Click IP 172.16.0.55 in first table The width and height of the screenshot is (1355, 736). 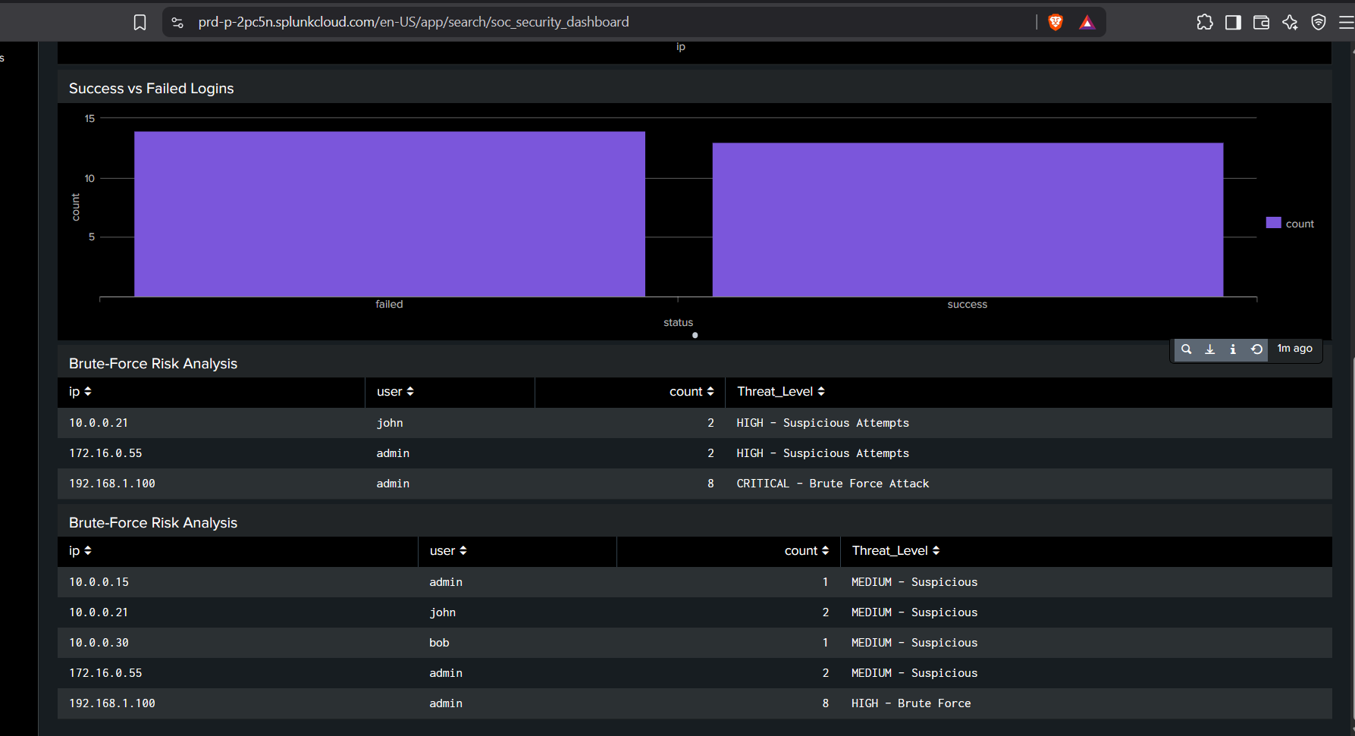point(105,453)
